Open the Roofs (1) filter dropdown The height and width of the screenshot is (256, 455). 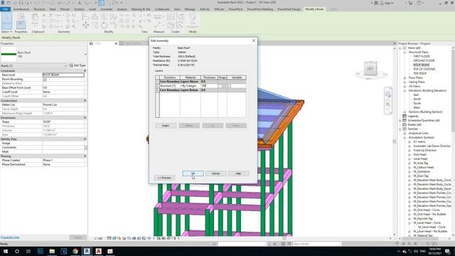(x=65, y=65)
